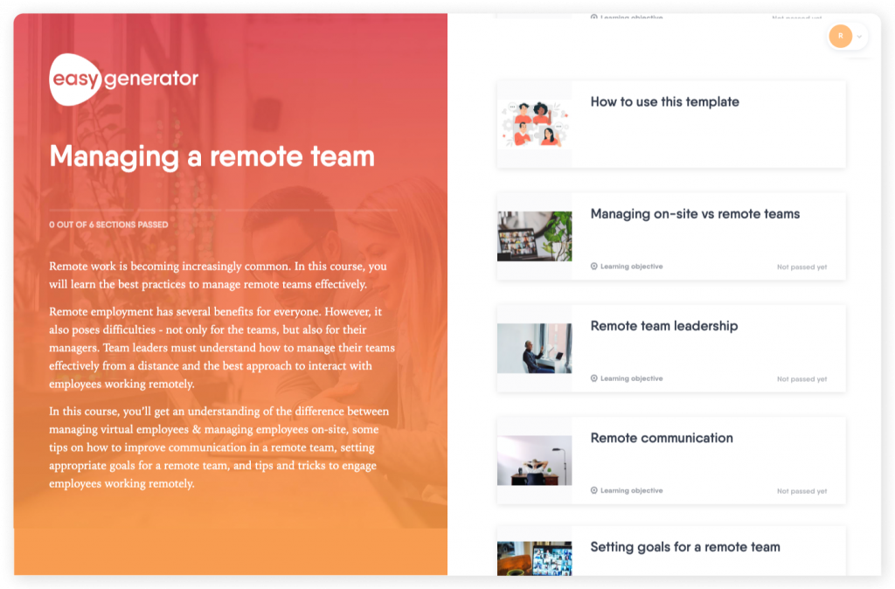Click the paragraph beginning In this course, you'll get

(219, 447)
